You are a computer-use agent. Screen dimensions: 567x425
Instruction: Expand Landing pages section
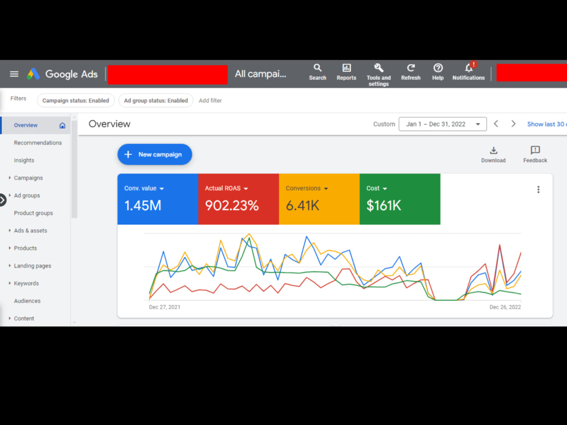[10, 266]
